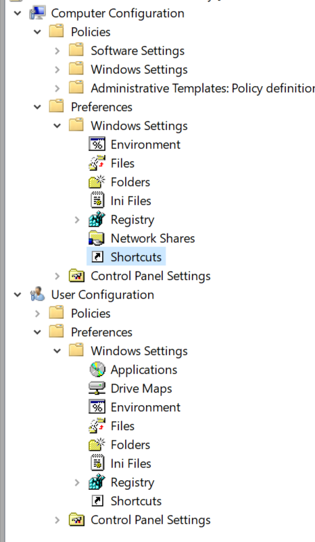Screen dimensions: 315x542
Task: Select Control Panel Settings under Computer Configuration
Action: point(150,276)
